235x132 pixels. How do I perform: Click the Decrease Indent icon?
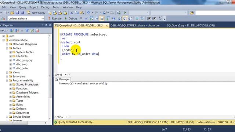click(x=149, y=19)
